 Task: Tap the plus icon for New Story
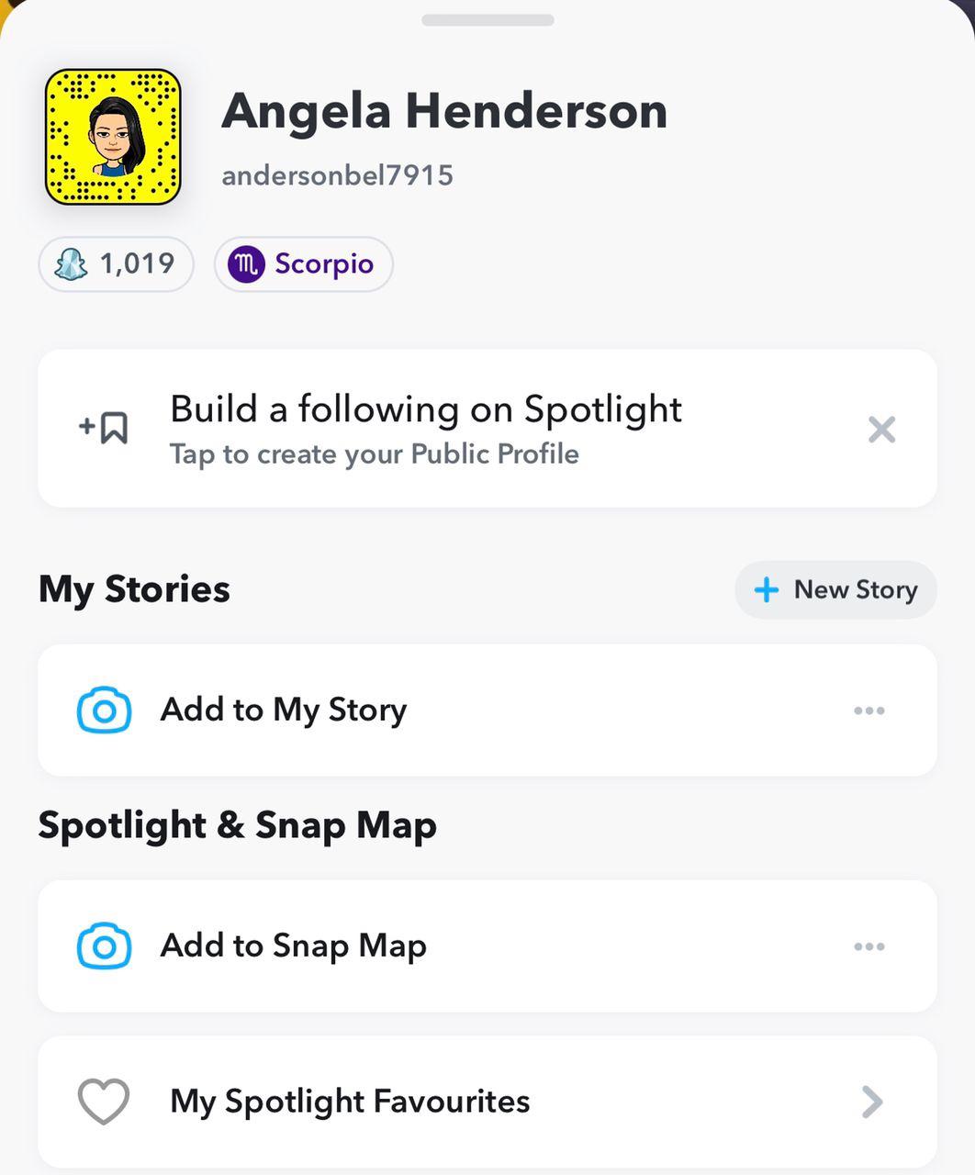[766, 589]
